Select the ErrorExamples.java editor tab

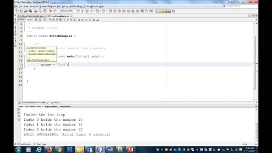coord(59,16)
